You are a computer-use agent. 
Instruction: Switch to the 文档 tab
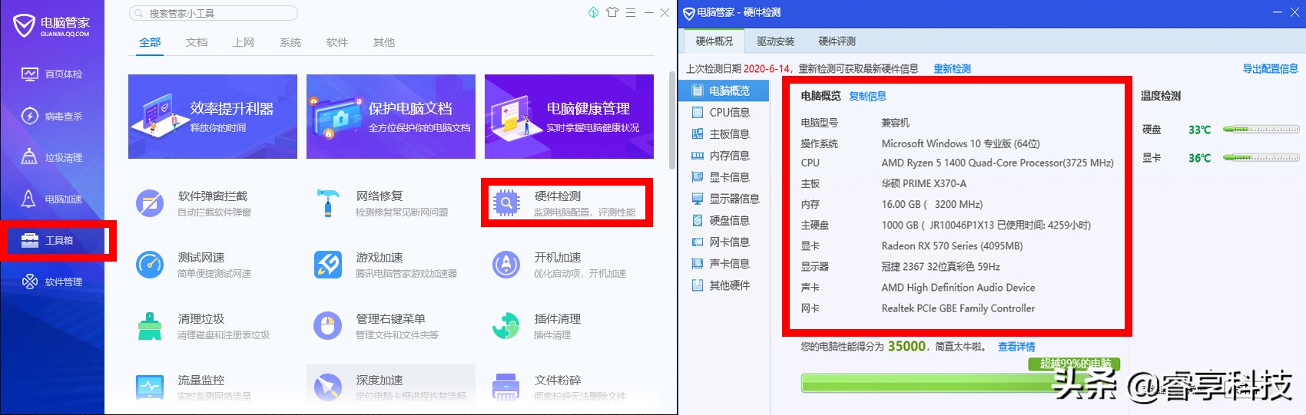197,42
